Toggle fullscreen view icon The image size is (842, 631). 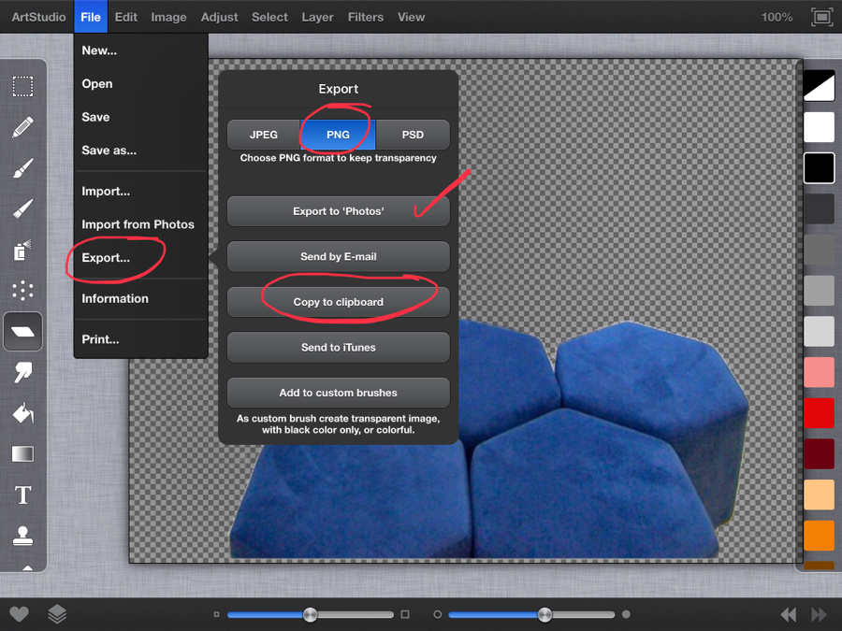(x=821, y=17)
